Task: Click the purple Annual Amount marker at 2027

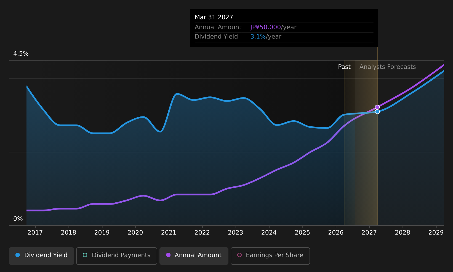Action: [377, 107]
